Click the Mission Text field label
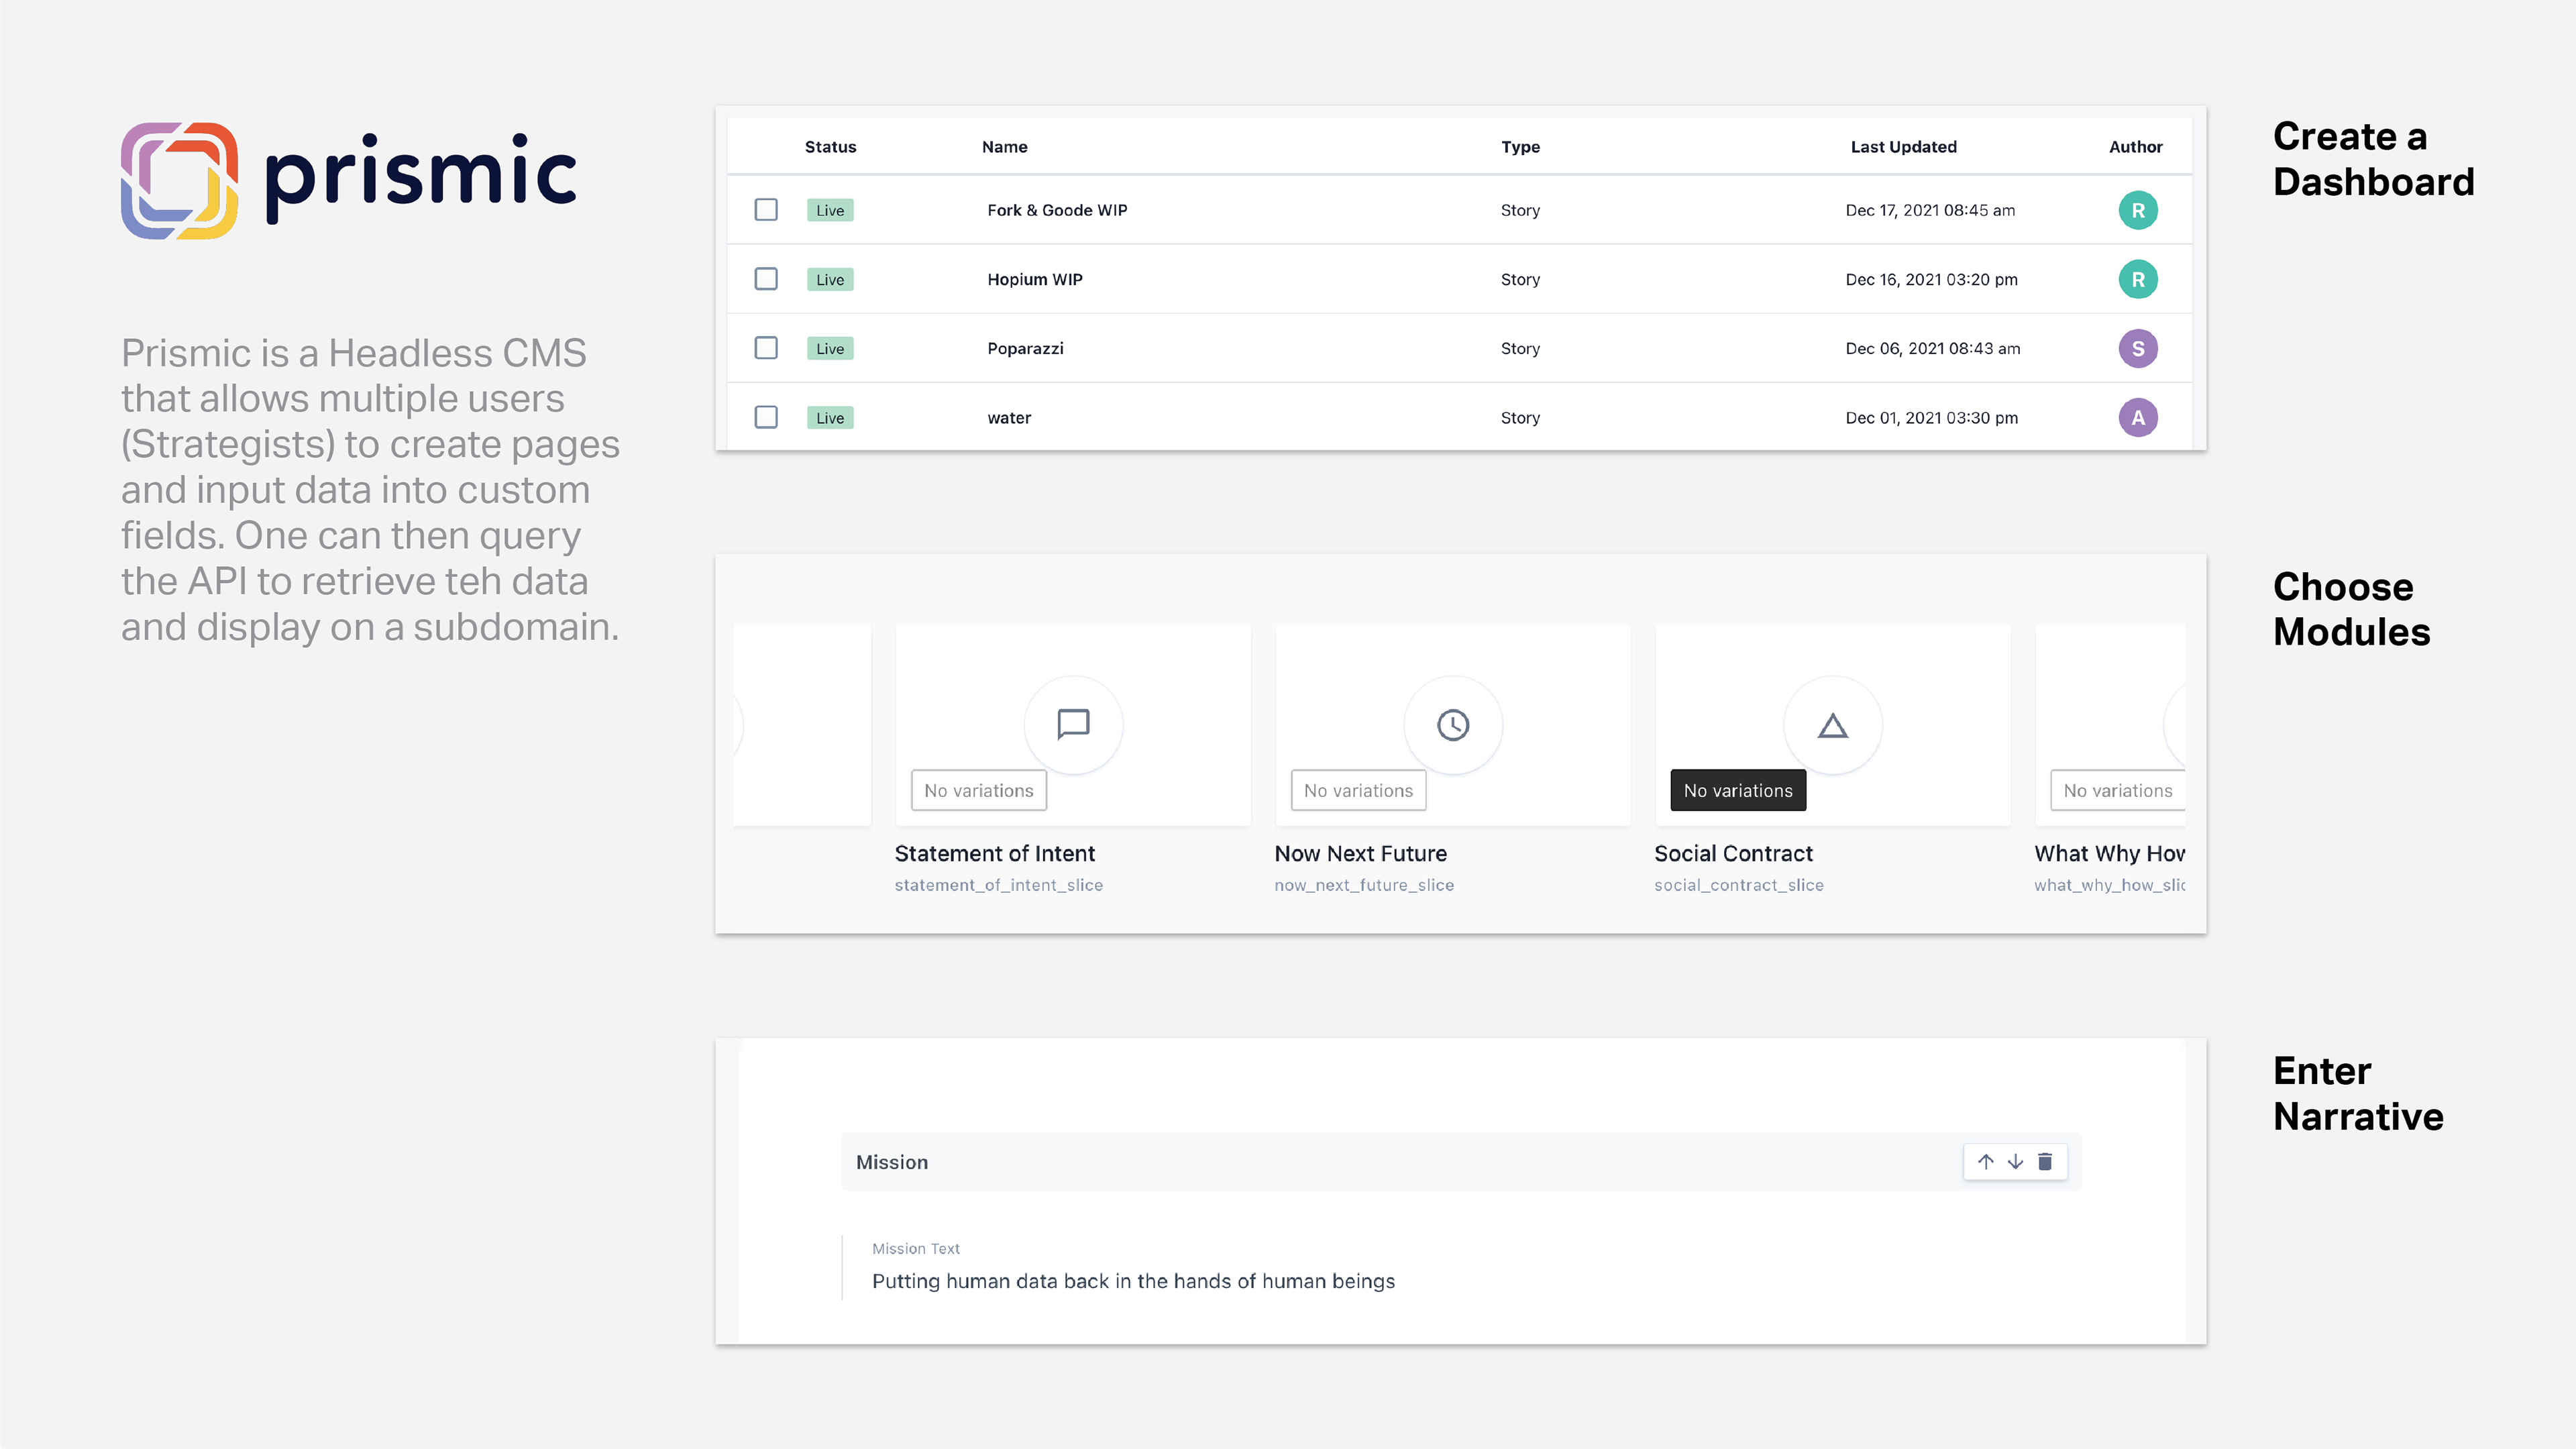The image size is (2576, 1449). (x=916, y=1249)
